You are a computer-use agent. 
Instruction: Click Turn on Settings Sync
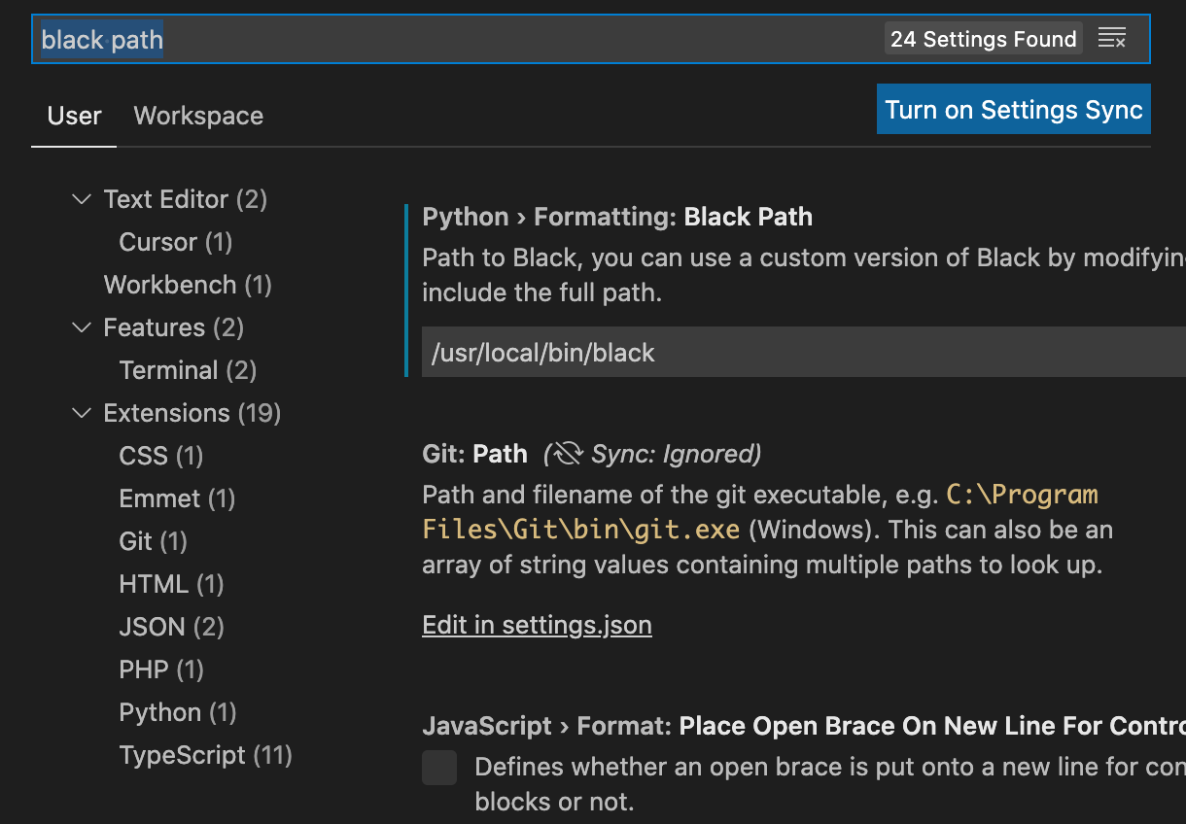(x=1013, y=109)
